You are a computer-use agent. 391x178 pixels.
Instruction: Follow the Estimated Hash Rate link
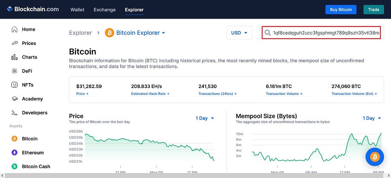[x=150, y=94]
